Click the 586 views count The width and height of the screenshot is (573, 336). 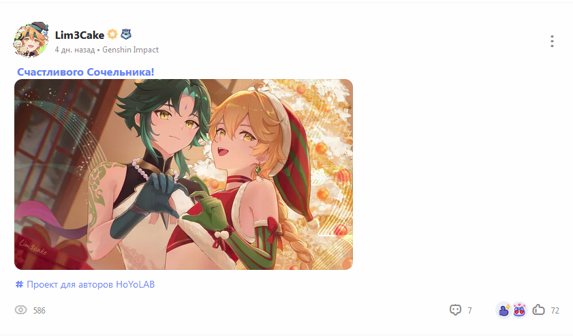point(39,310)
